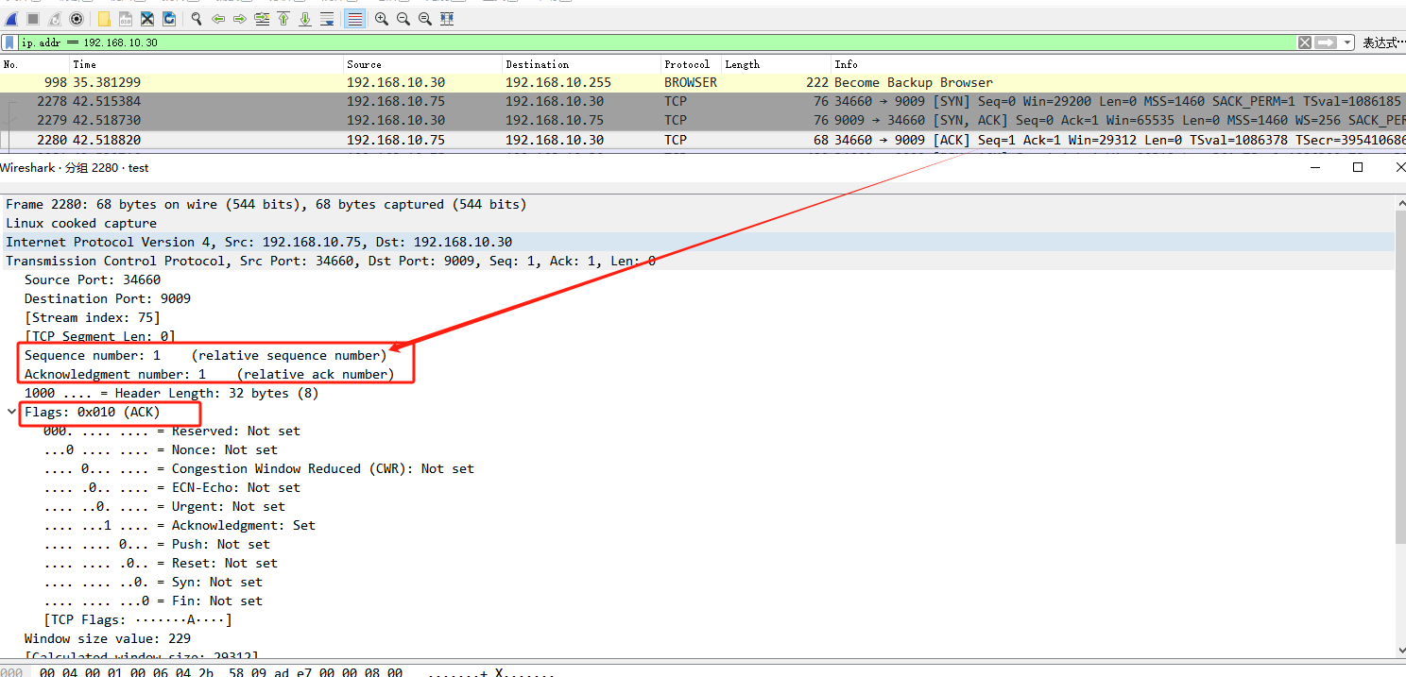Open the 表达式 expression builder

coord(1383,42)
